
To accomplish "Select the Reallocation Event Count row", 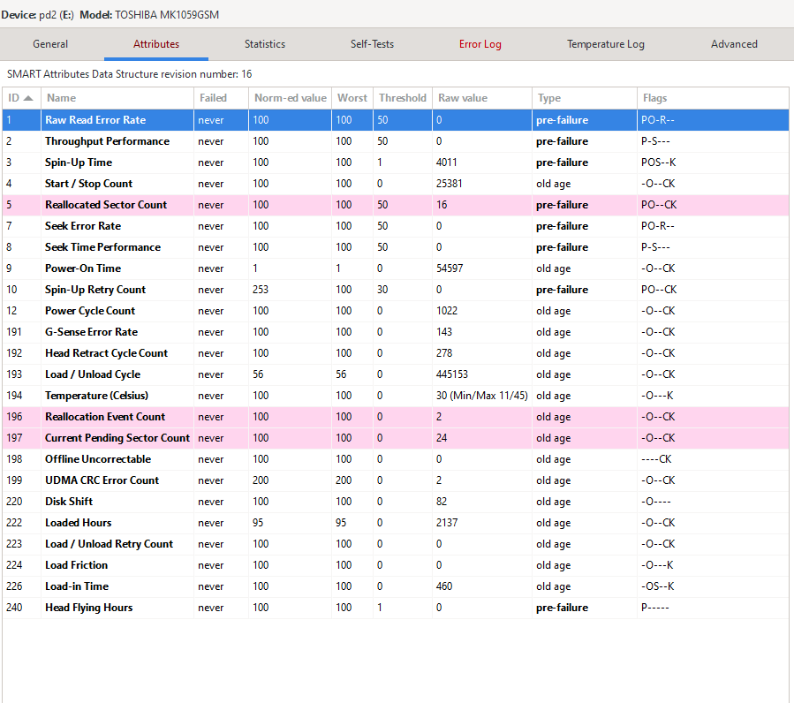I will [105, 417].
